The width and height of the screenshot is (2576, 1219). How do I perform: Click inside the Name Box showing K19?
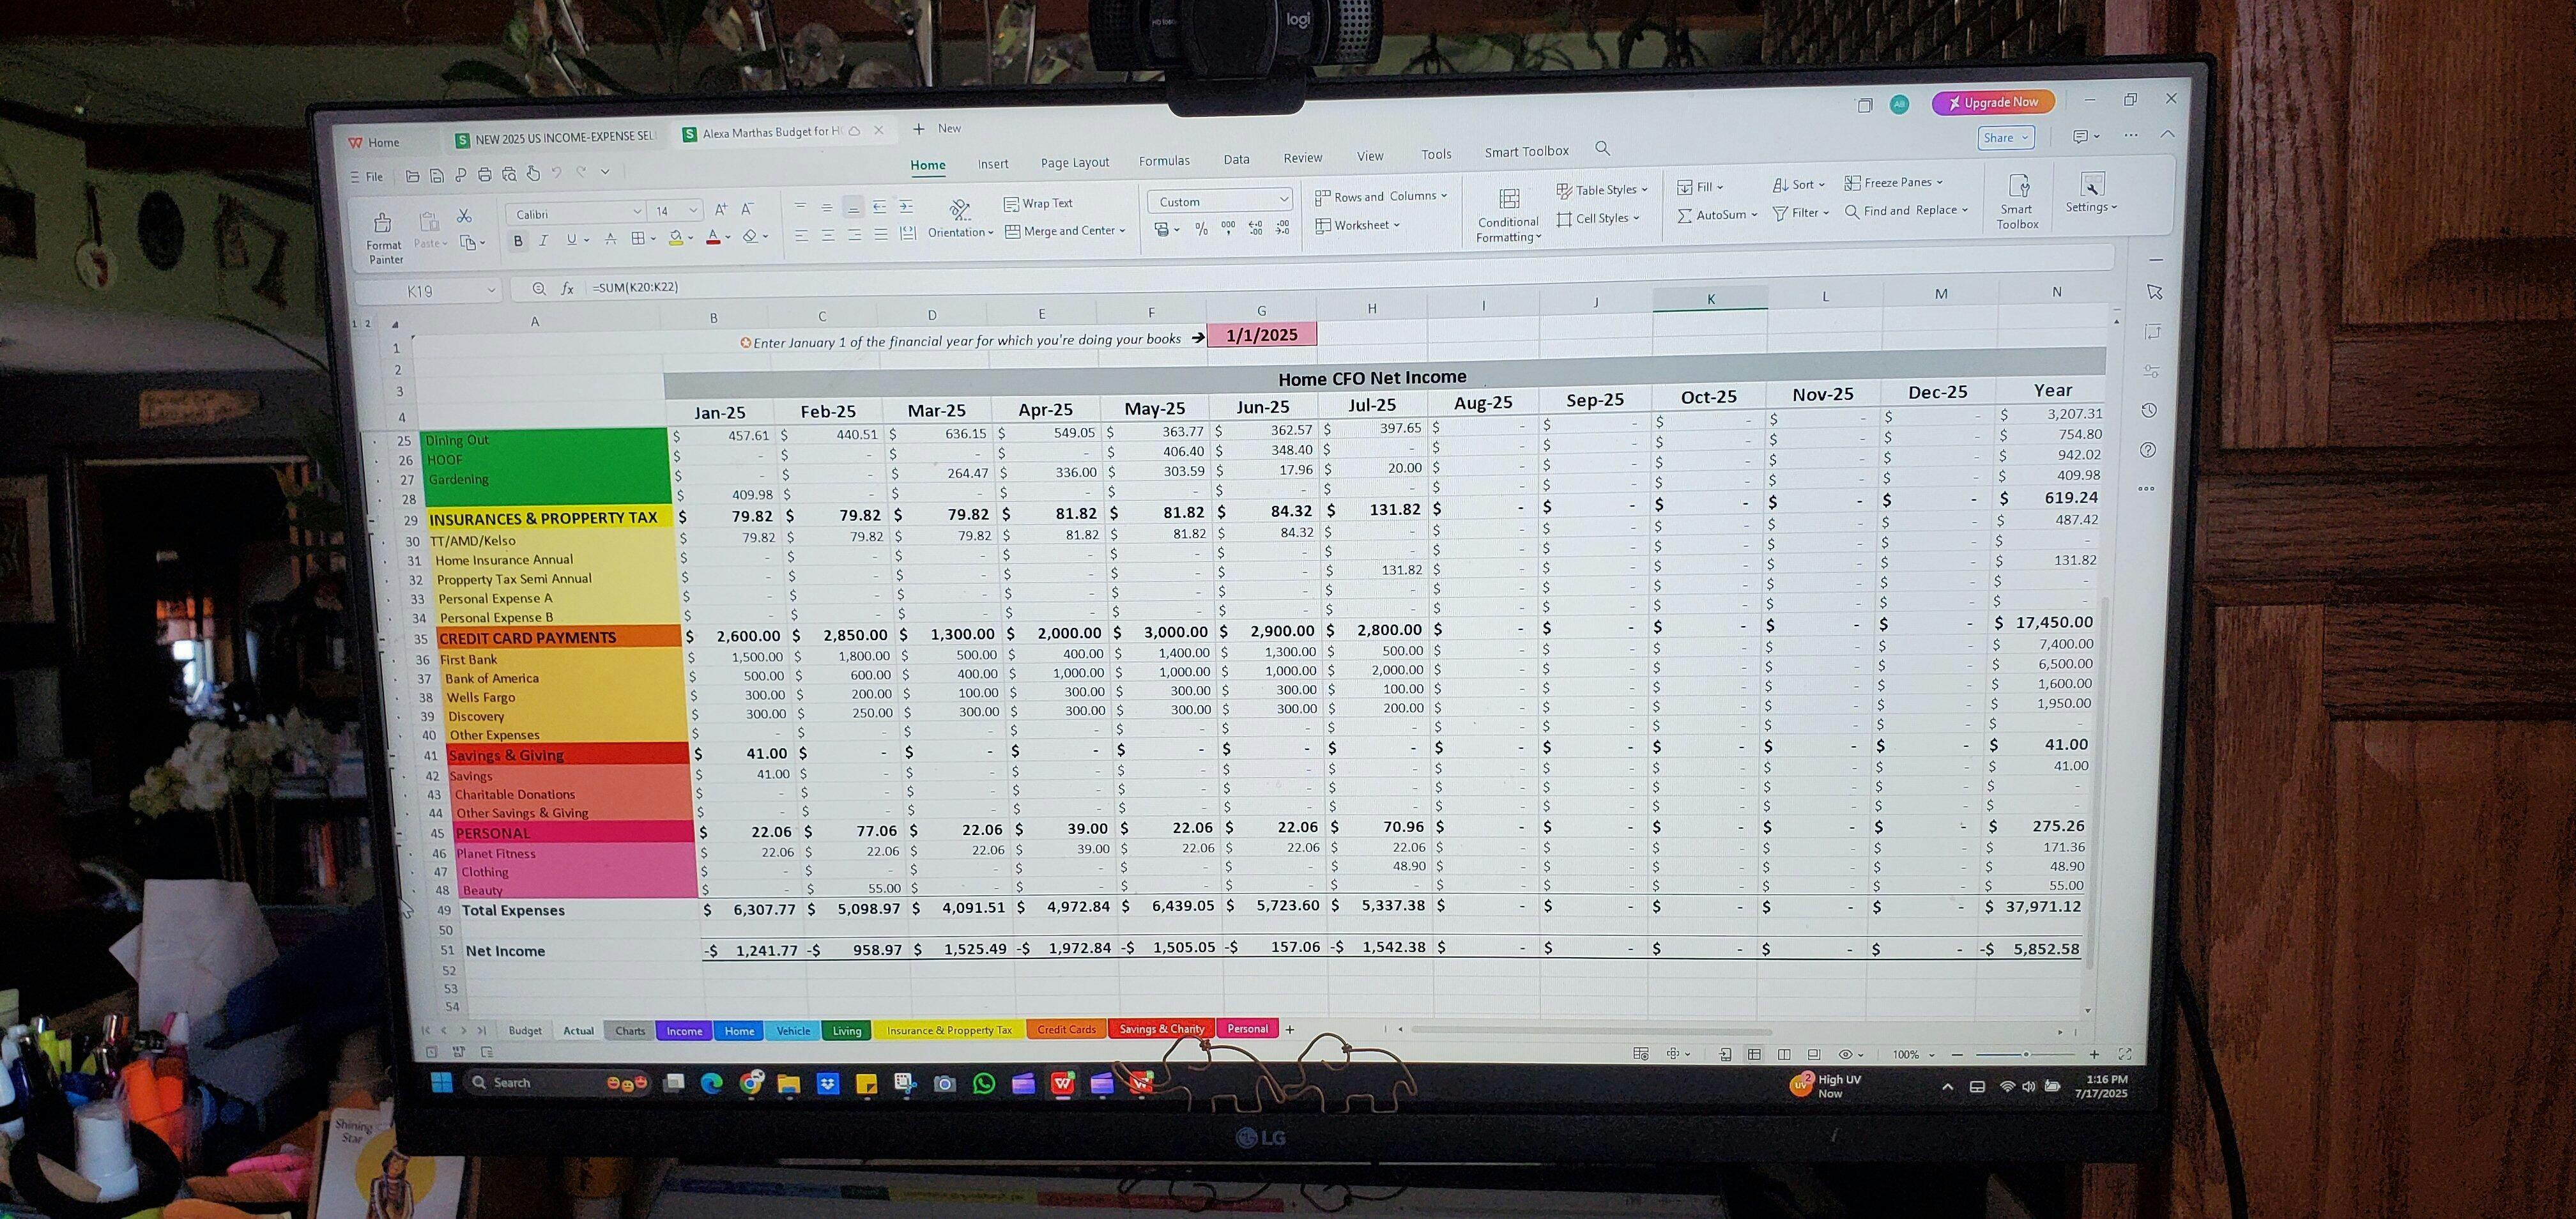[x=428, y=291]
